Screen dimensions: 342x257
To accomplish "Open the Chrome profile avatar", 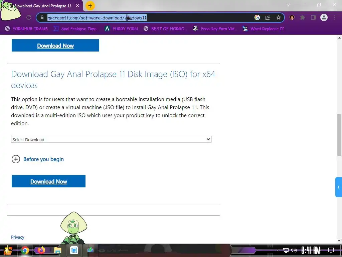I will tap(324, 17).
